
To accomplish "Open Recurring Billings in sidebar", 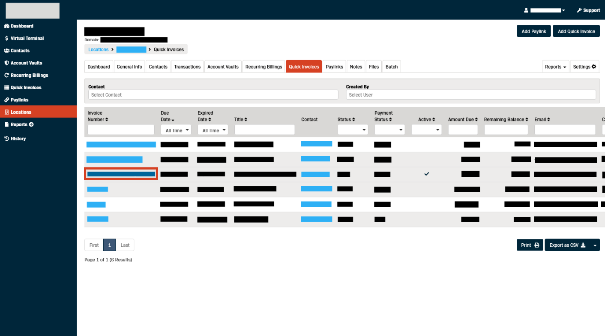I will (x=26, y=75).
